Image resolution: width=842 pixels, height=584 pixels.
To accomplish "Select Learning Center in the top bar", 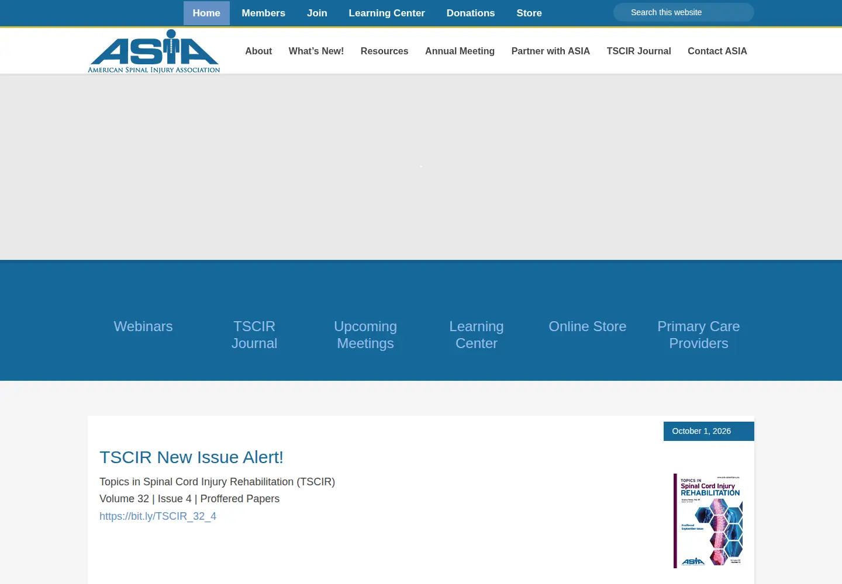I will tap(387, 13).
